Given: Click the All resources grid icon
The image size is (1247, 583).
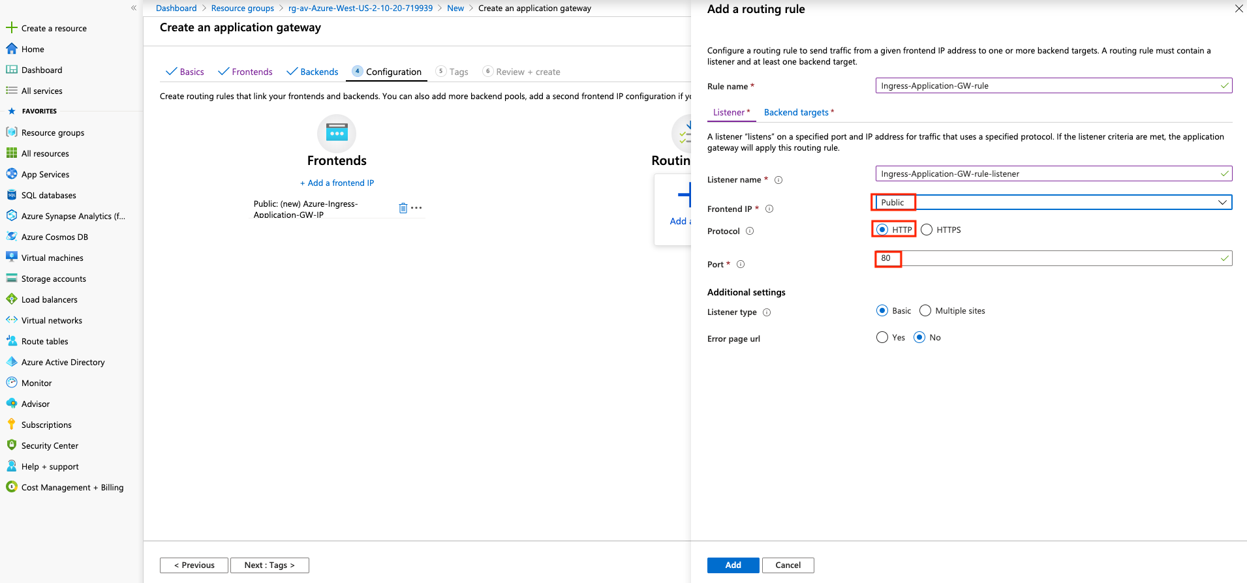Looking at the screenshot, I should click(11, 153).
